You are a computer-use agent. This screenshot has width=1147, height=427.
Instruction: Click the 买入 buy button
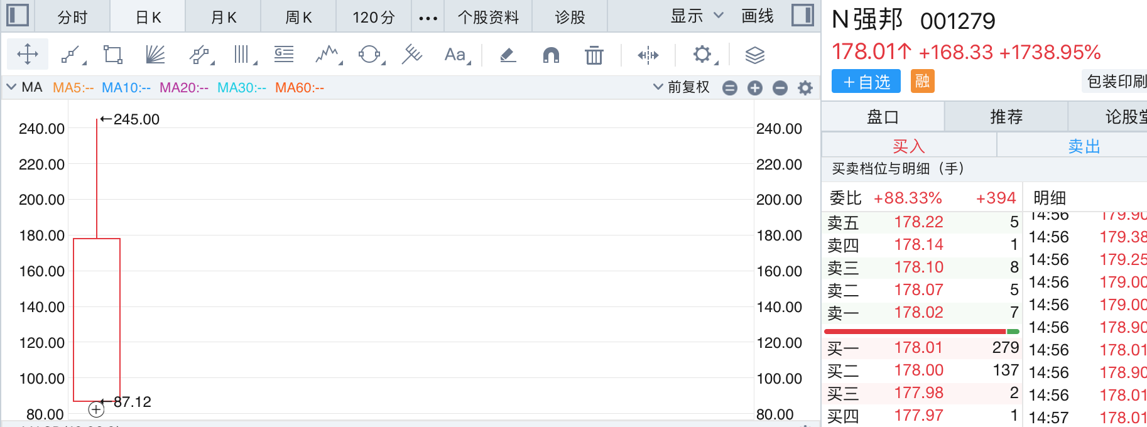coord(908,146)
